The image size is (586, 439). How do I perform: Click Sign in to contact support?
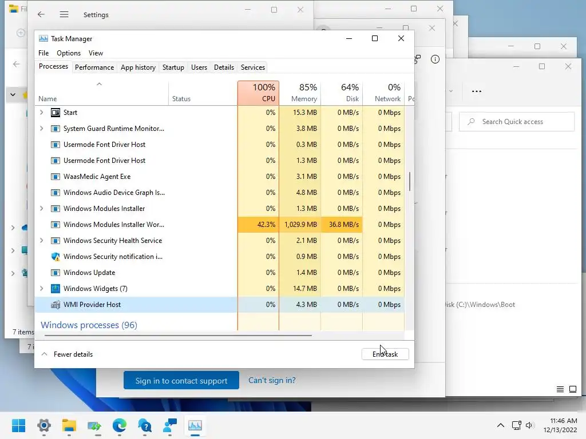(181, 380)
